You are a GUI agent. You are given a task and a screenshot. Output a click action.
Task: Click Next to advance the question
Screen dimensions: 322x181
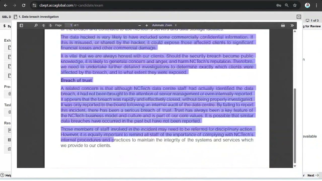coord(313,175)
